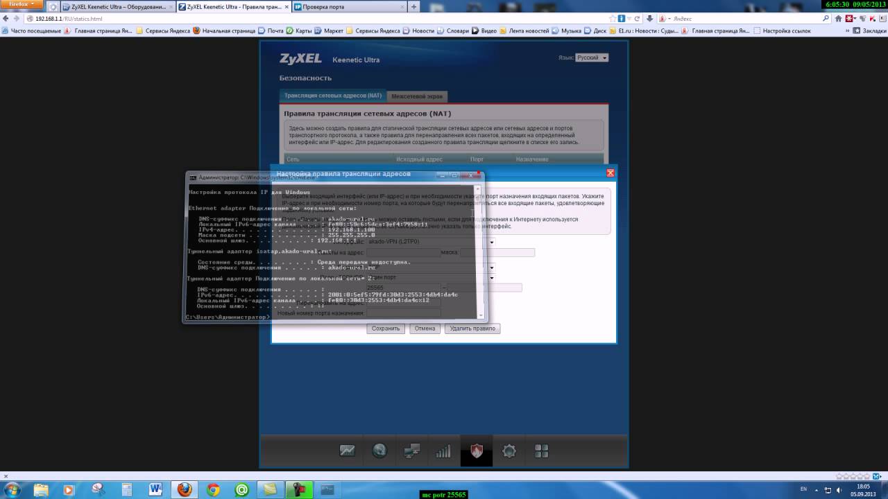Click the EN language indicator in tray
Viewport: 888px width, 499px height.
pos(803,489)
